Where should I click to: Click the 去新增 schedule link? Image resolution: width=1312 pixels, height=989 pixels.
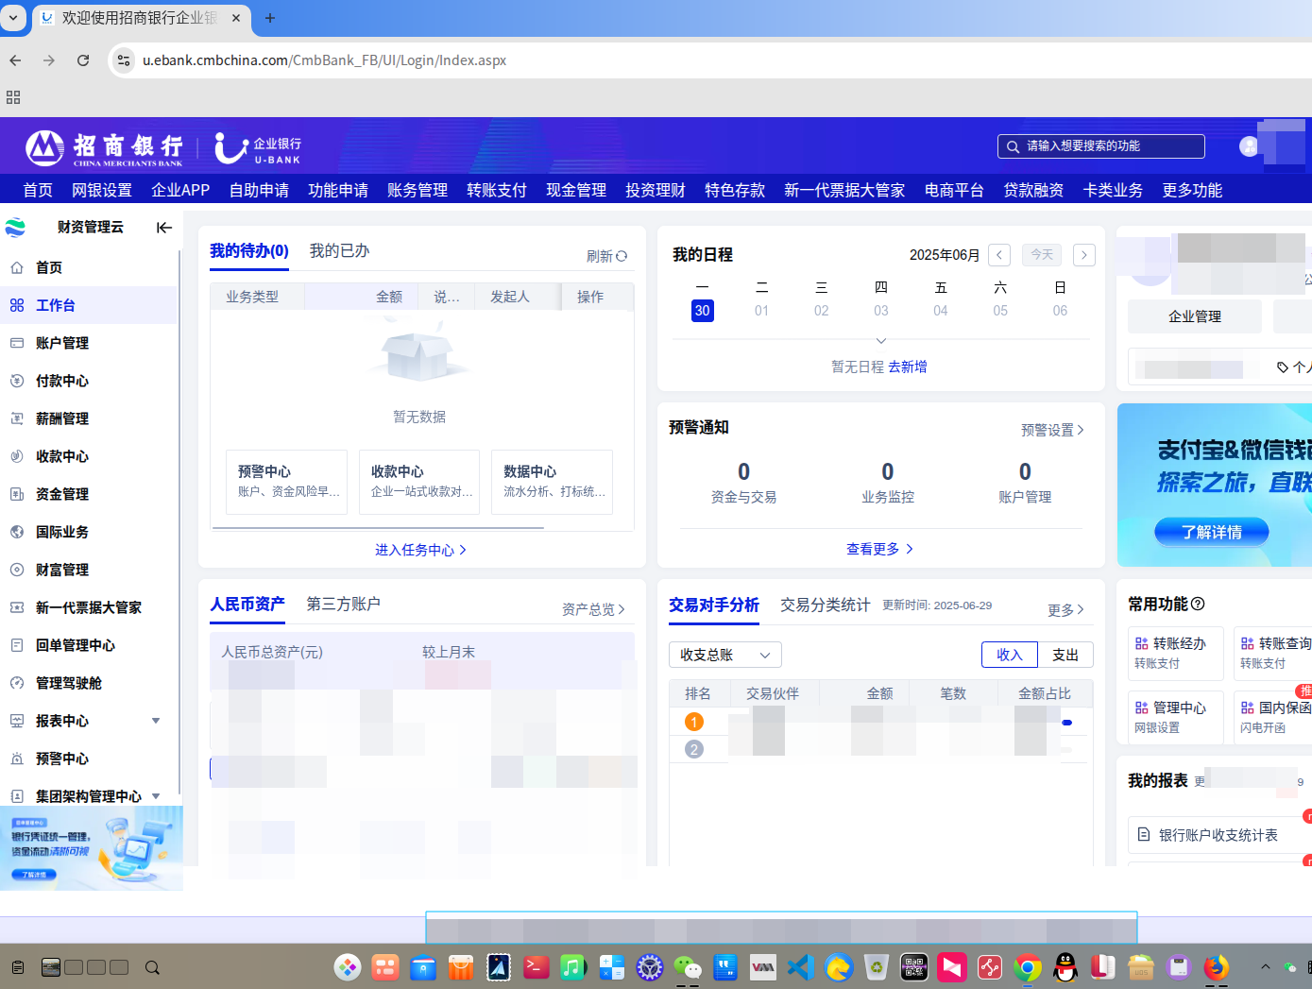click(x=908, y=367)
